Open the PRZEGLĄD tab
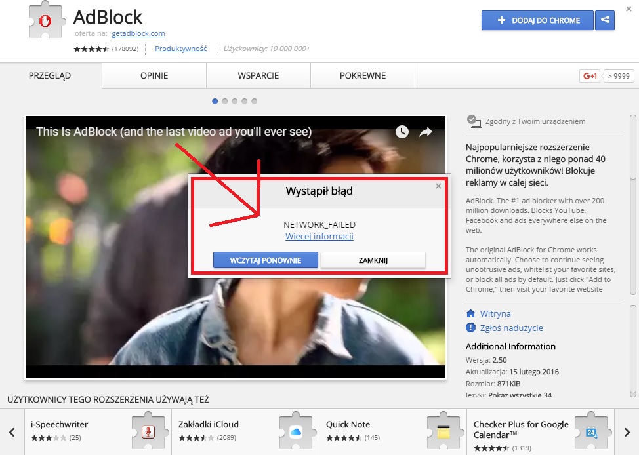This screenshot has width=639, height=455. point(50,76)
